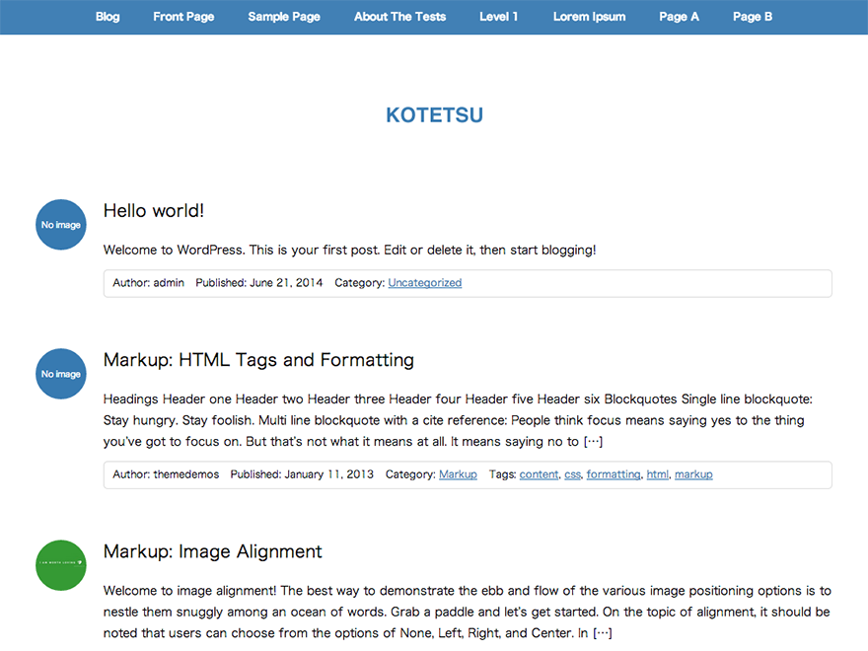Click the formatting tag link
Viewport: 868px width, 651px height.
click(x=614, y=474)
